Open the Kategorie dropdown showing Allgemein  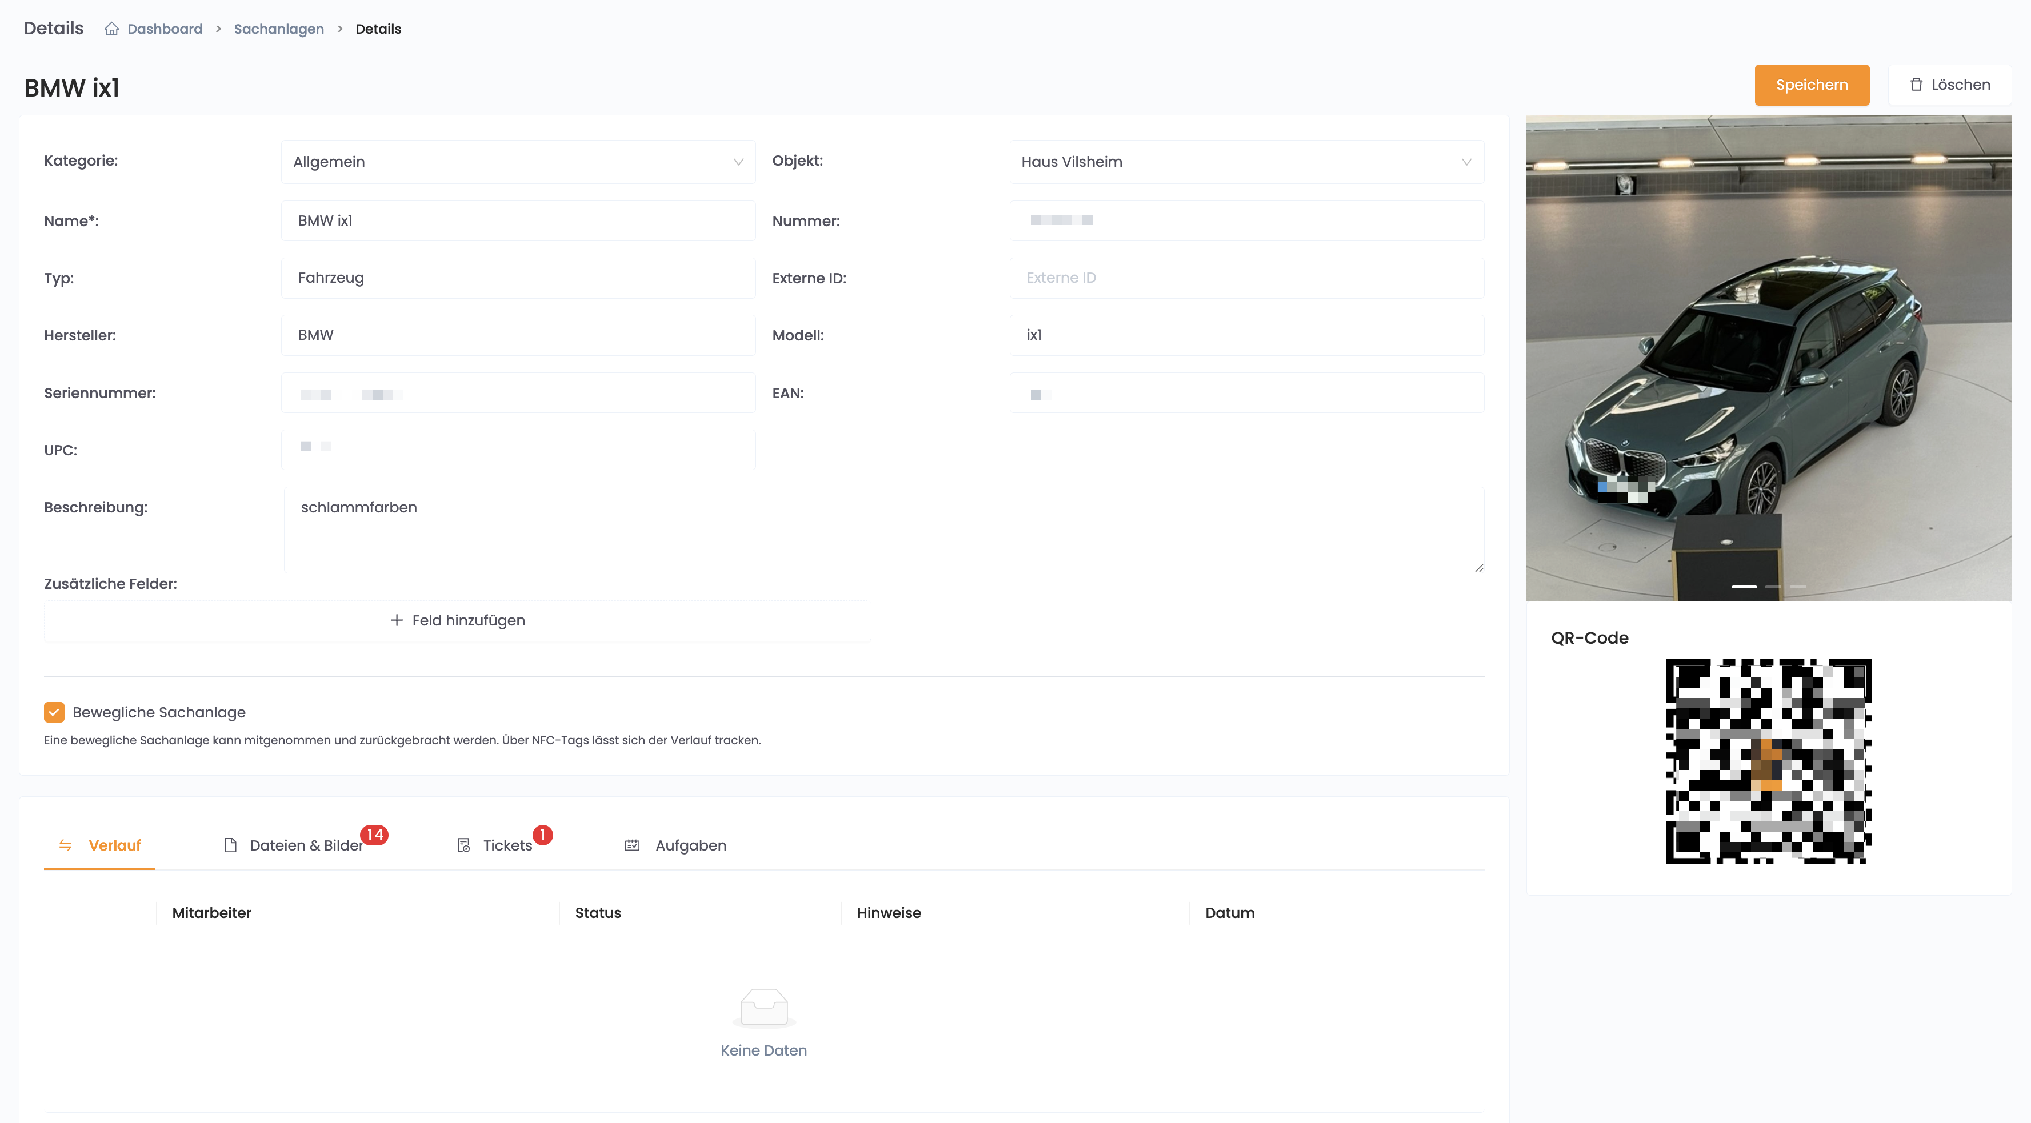[517, 162]
